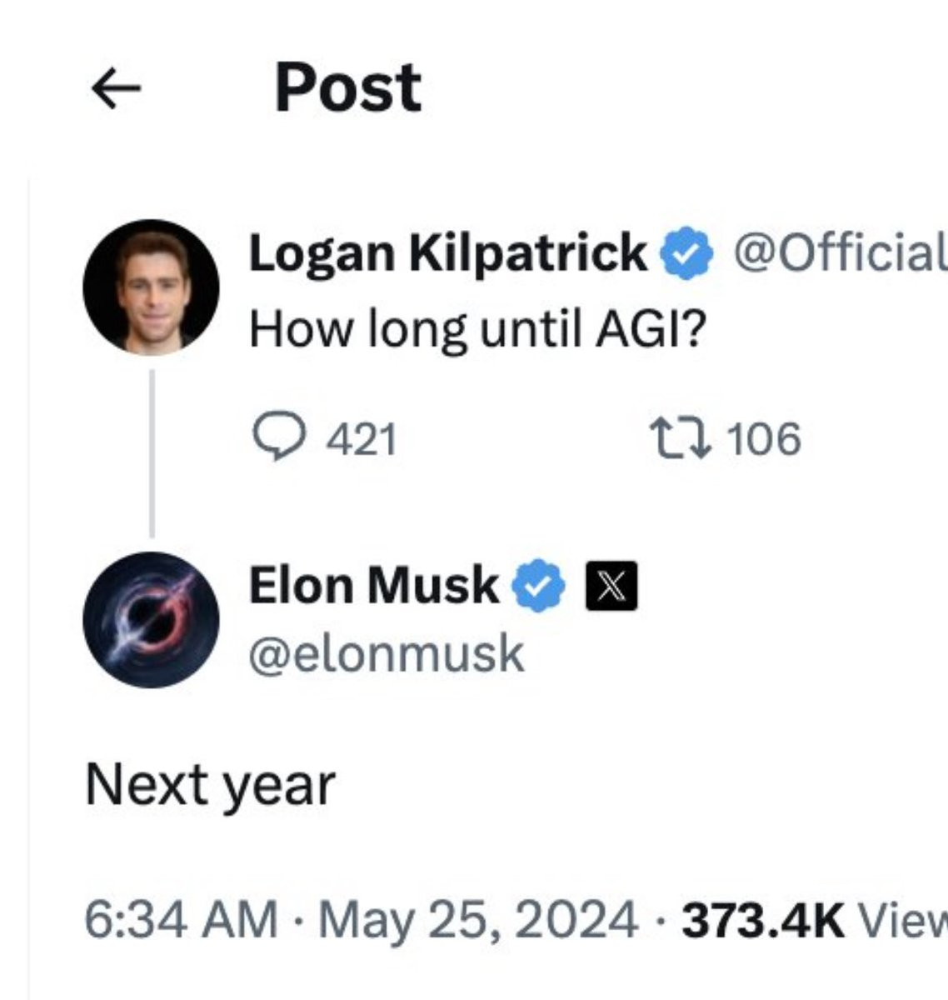Click the repost arrows icon
Viewport: 948px width, 1000px height.
point(680,438)
